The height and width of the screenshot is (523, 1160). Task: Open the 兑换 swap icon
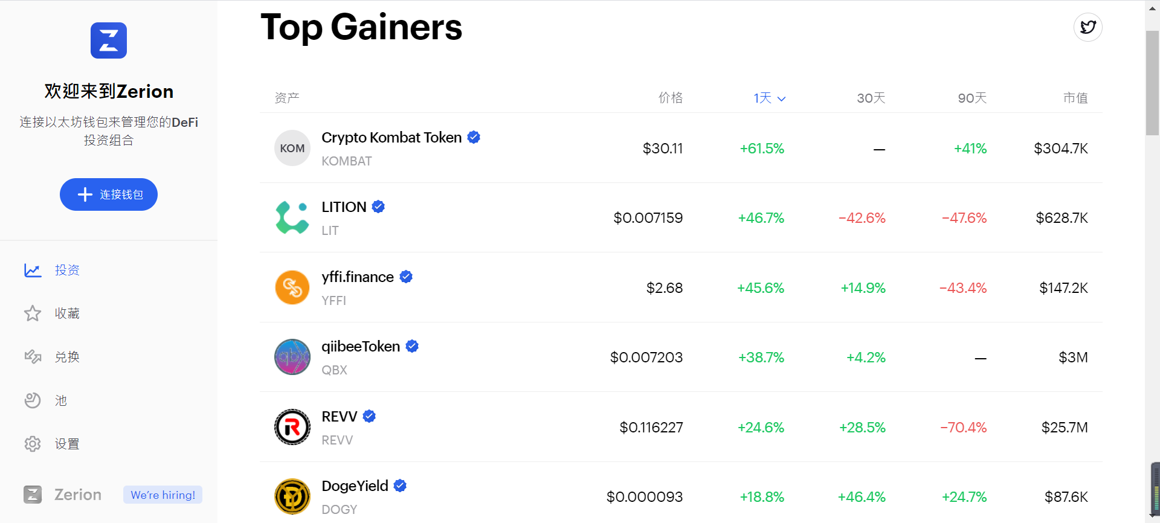[33, 357]
